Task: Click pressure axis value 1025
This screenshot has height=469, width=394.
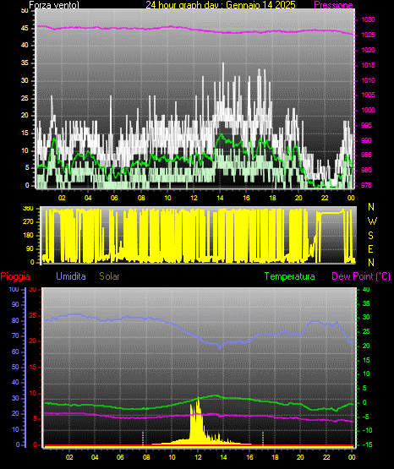Action: 368,35
